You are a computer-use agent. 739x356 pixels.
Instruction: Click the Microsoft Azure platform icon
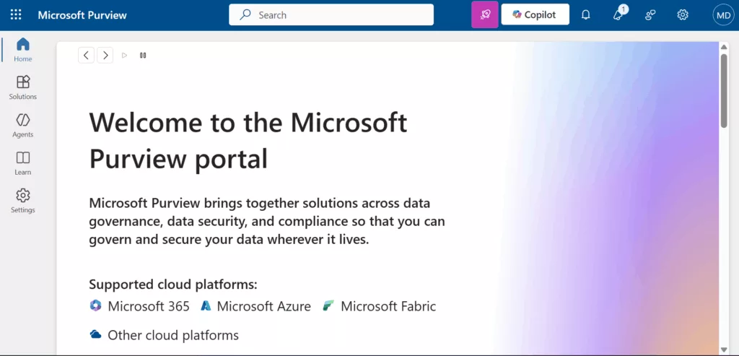tap(206, 305)
